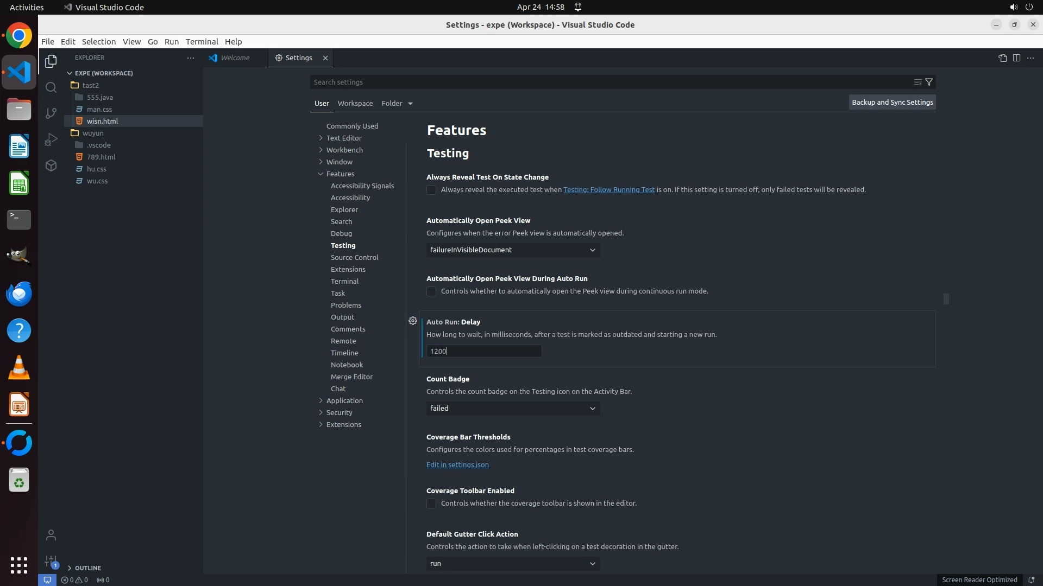Image resolution: width=1043 pixels, height=586 pixels.
Task: Switch to the Workspace settings tab
Action: 355,103
